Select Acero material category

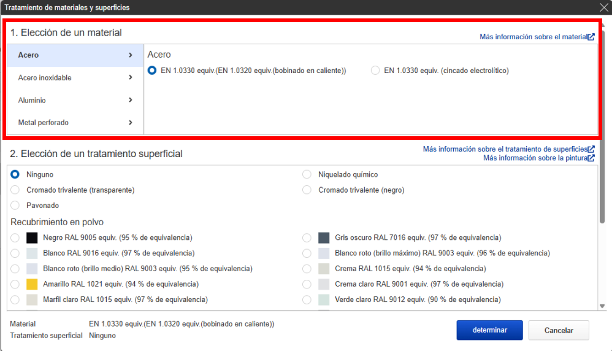(x=75, y=55)
